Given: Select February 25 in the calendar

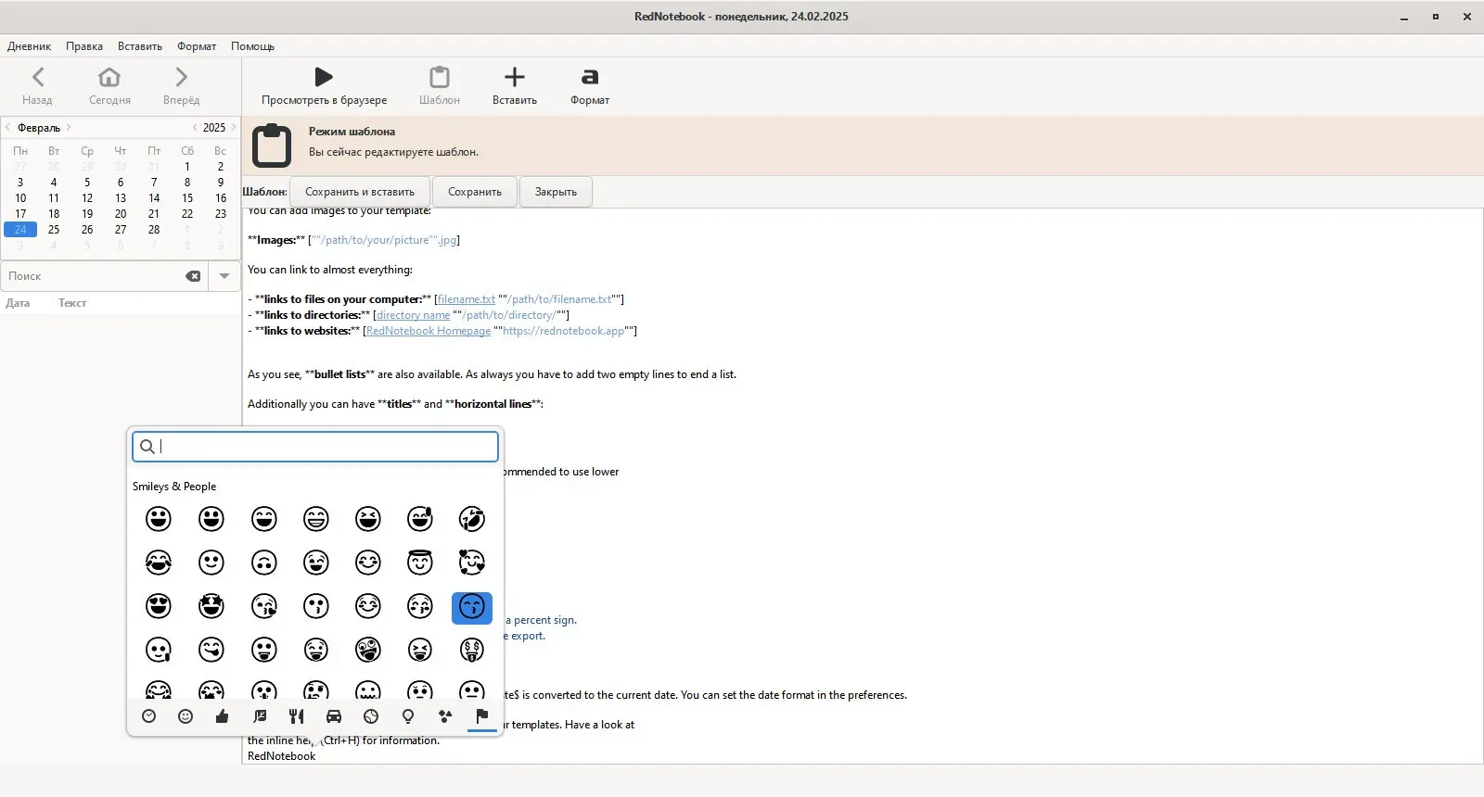Looking at the screenshot, I should (54, 230).
